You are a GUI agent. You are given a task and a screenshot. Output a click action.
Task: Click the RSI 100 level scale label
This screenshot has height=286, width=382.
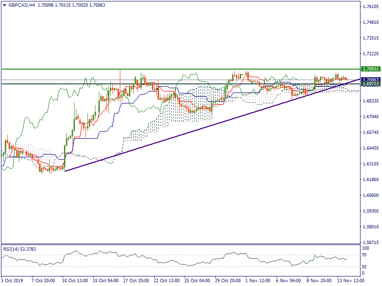click(x=367, y=248)
